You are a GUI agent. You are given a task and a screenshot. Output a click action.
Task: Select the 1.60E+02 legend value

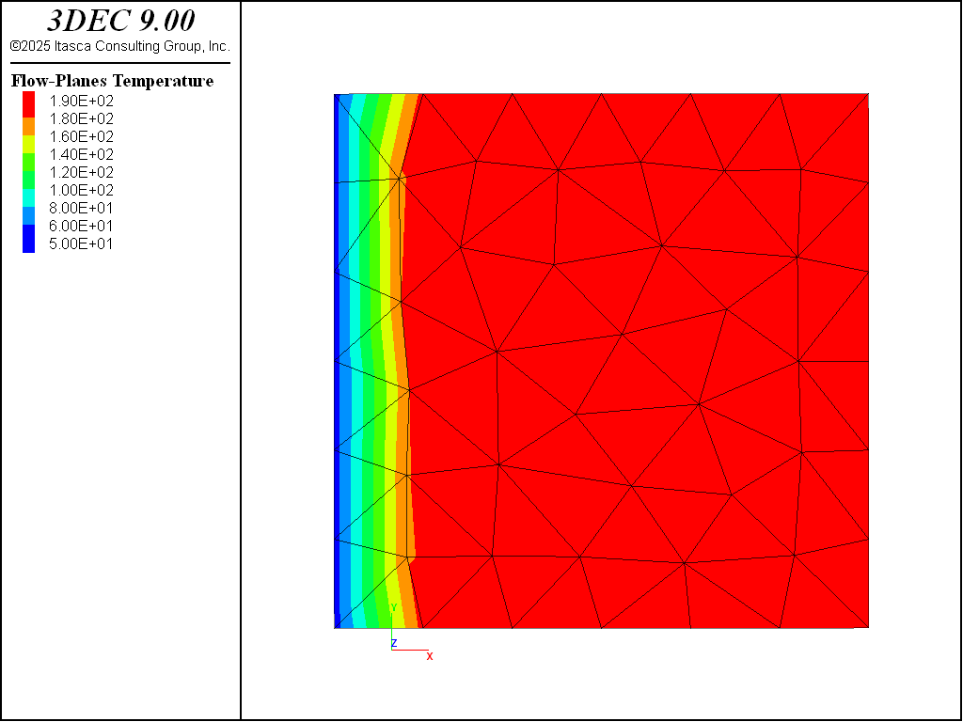tap(81, 136)
